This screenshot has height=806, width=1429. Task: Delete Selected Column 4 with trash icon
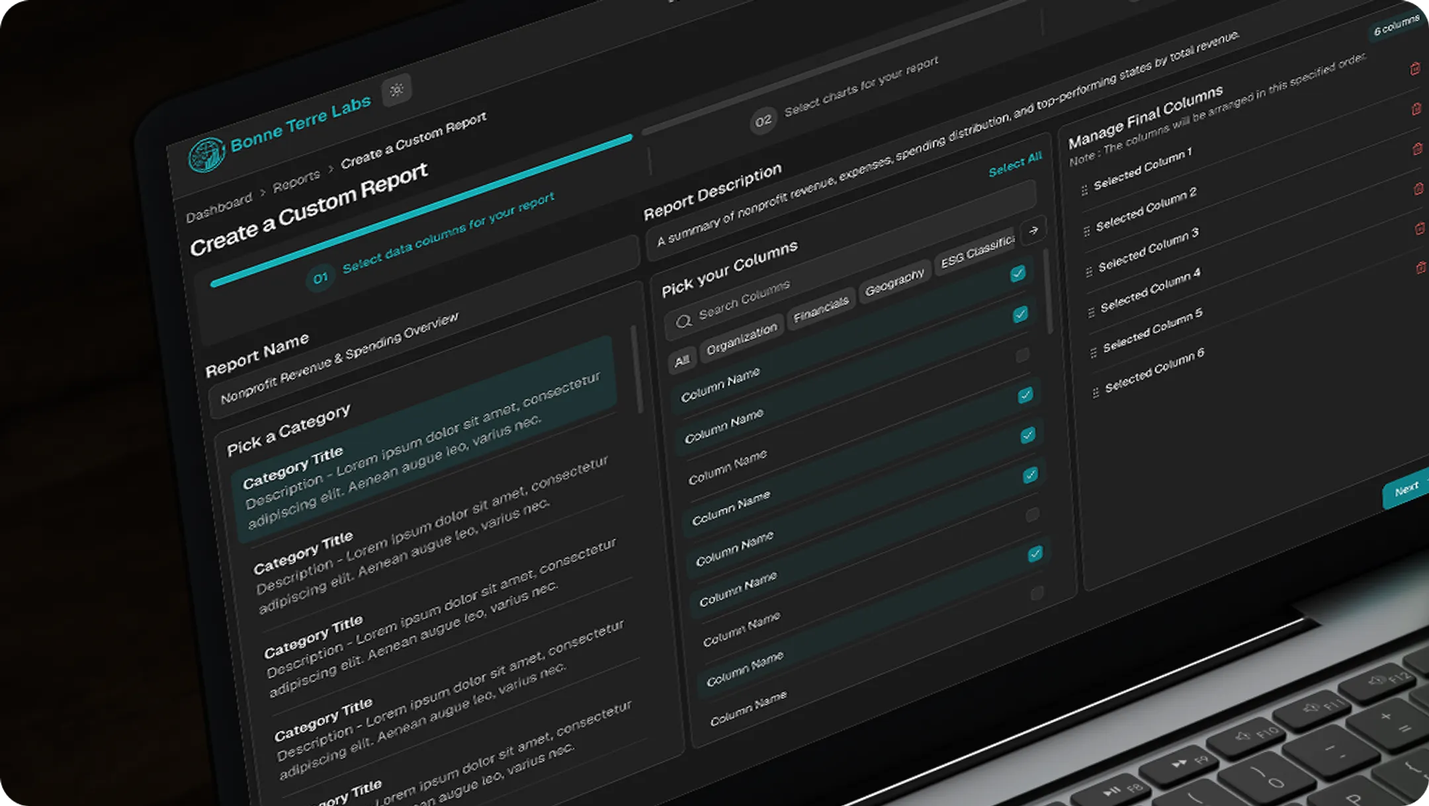(x=1418, y=189)
